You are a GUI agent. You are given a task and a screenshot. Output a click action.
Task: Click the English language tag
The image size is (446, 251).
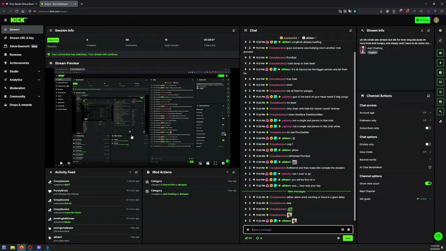[373, 53]
